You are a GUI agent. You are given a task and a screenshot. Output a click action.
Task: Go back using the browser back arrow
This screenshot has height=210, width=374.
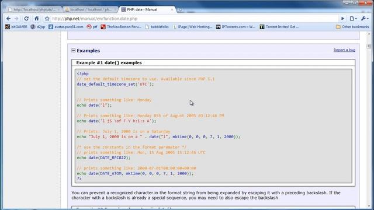tap(9, 19)
